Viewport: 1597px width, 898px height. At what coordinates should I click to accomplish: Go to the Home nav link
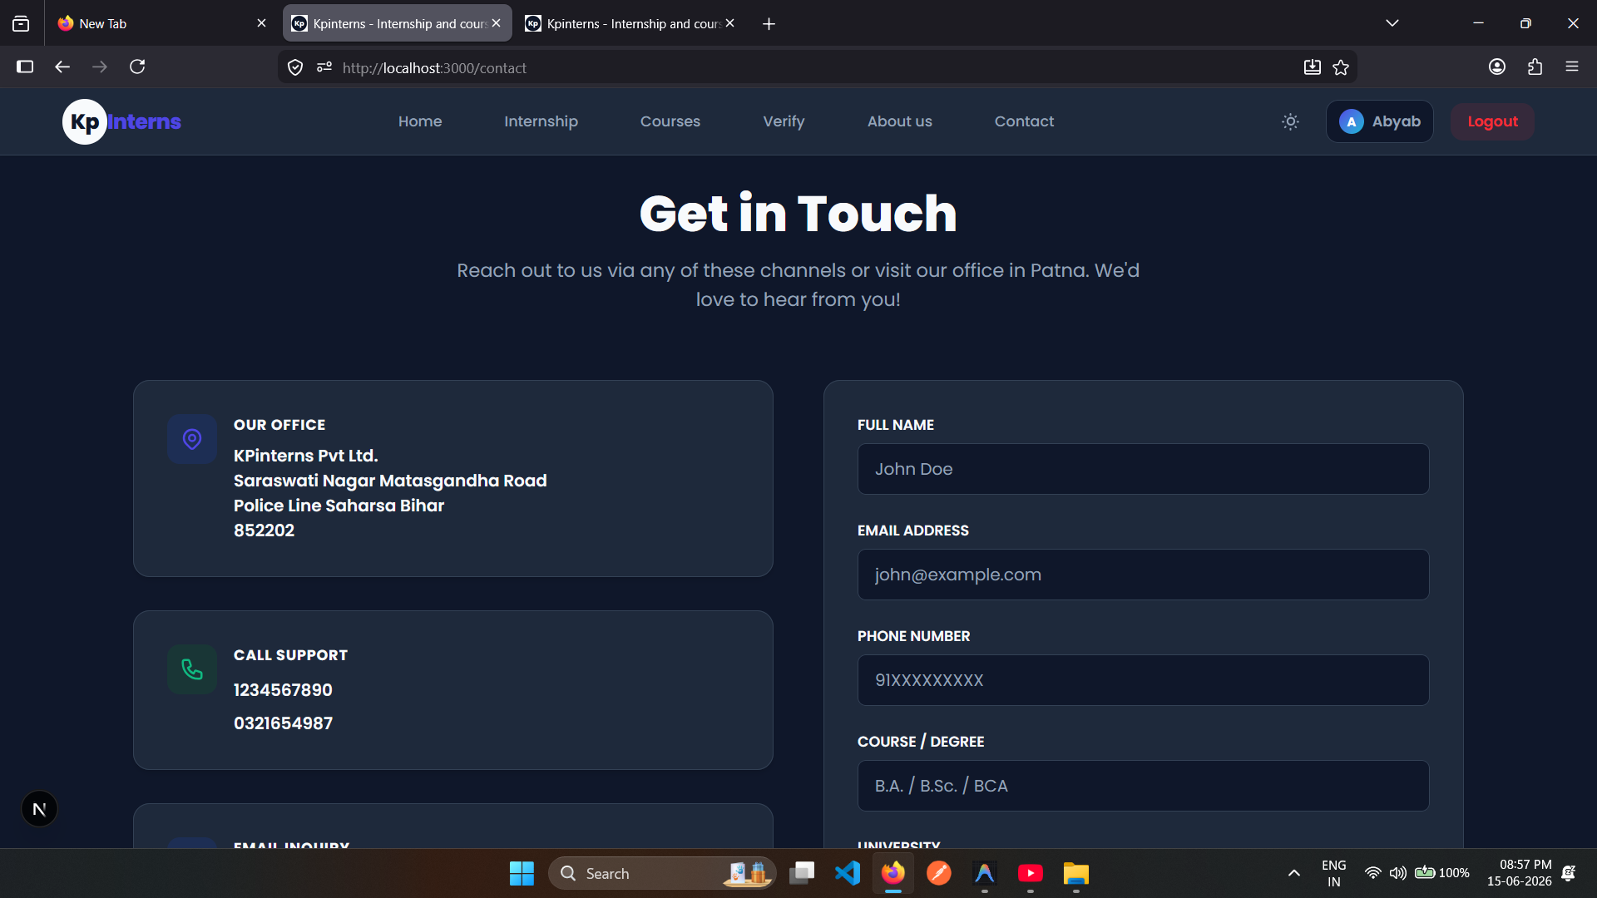point(420,121)
